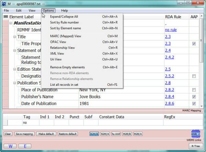Click the hamburger icon beside Element Label
Image resolution: width=206 pixels, height=152 pixels.
pos(5,17)
